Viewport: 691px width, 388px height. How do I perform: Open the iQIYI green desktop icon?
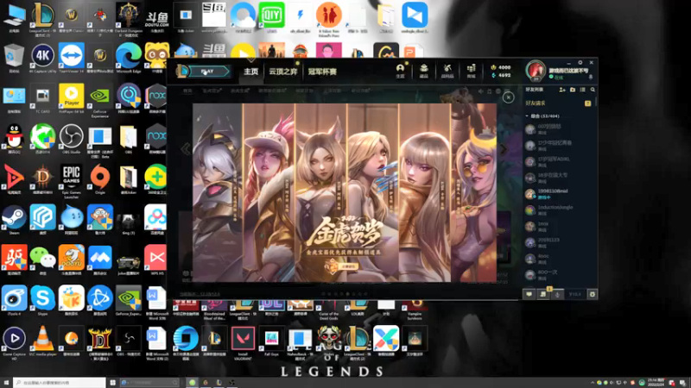271,17
